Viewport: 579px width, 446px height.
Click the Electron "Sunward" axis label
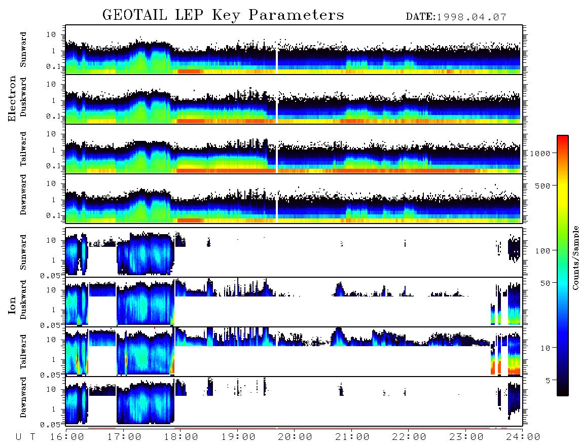pyautogui.click(x=23, y=50)
